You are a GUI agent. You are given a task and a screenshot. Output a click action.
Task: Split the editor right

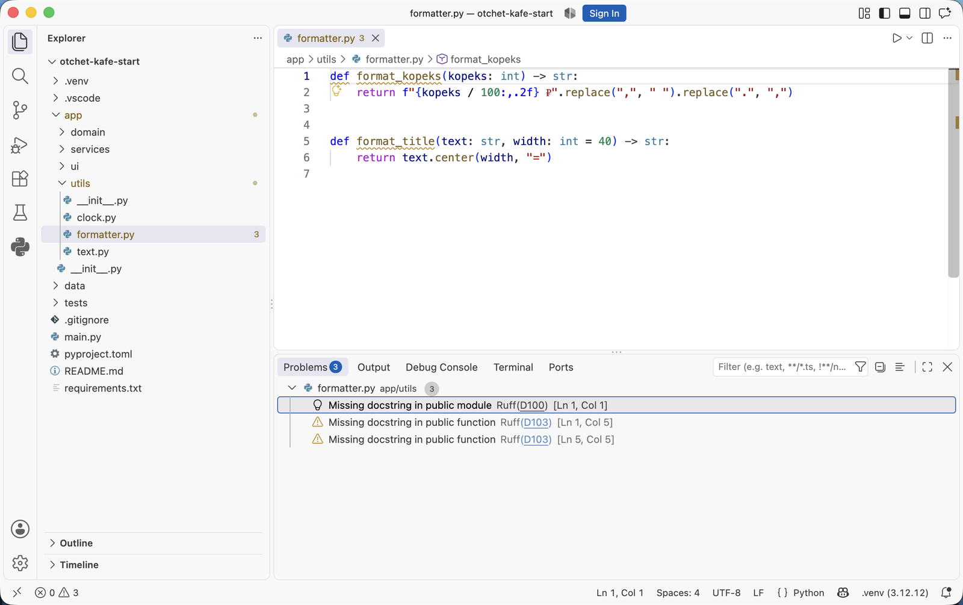tap(927, 38)
